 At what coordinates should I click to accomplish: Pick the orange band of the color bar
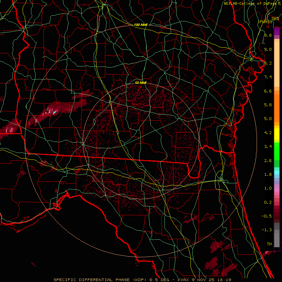pos(277,108)
